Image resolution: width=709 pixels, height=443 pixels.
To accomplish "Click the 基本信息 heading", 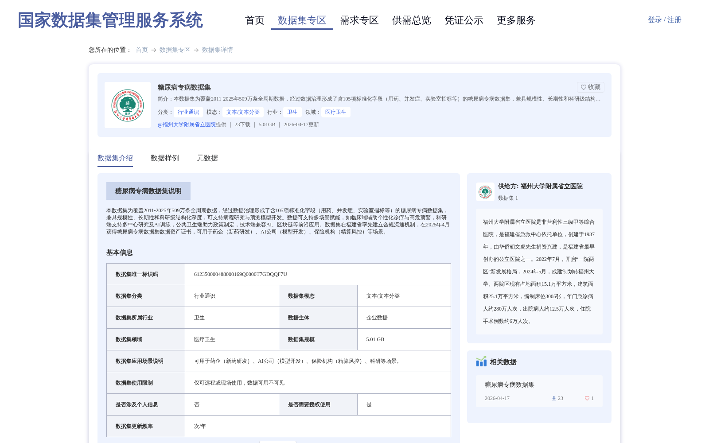I will point(120,253).
